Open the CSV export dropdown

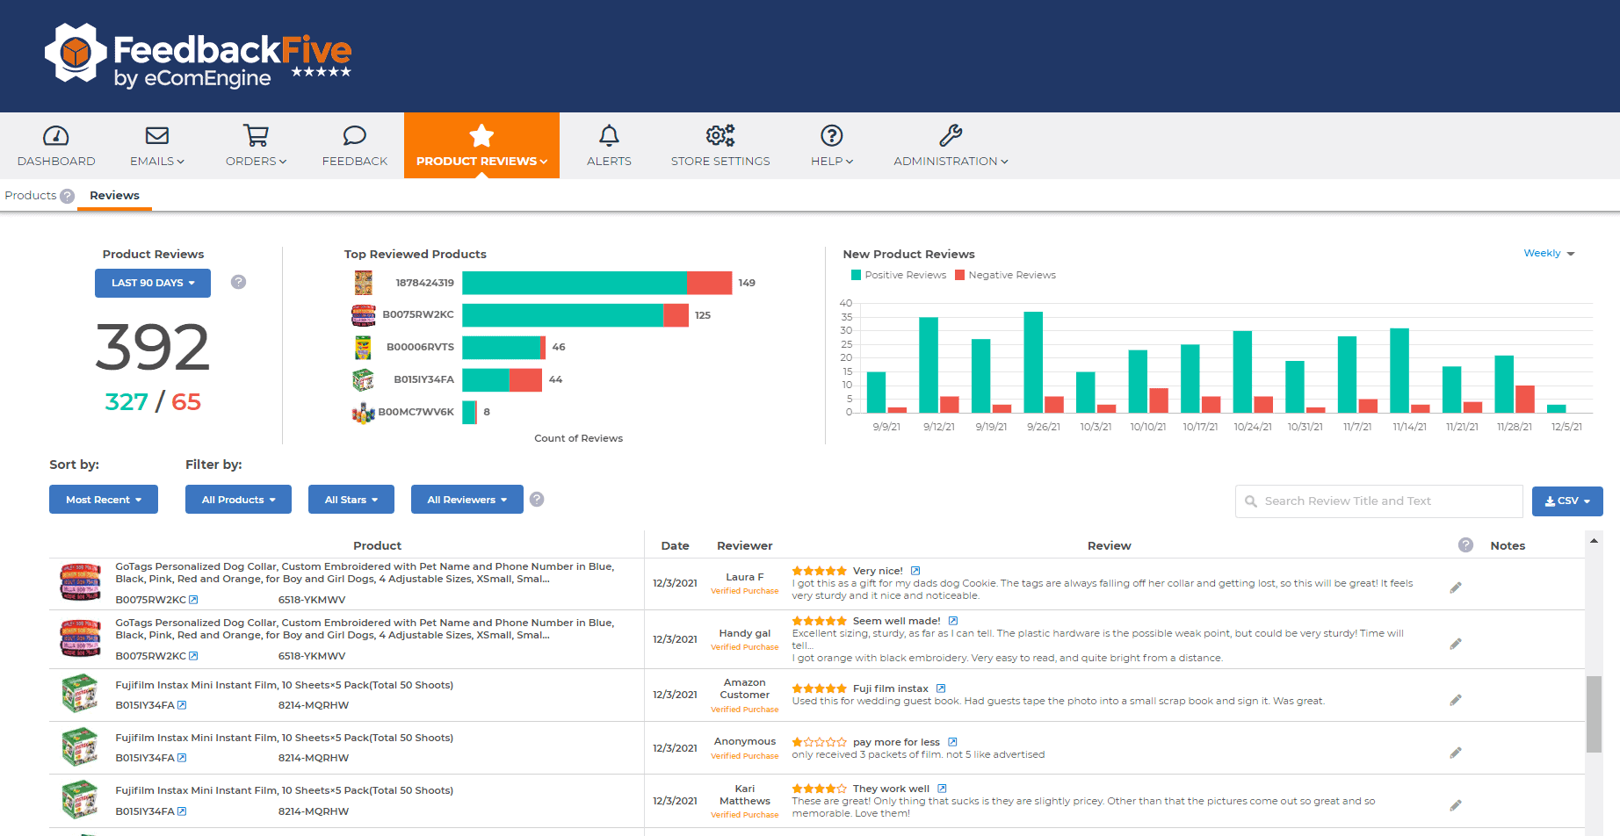(1567, 501)
